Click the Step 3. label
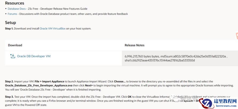The image size is (238, 109). (9, 97)
